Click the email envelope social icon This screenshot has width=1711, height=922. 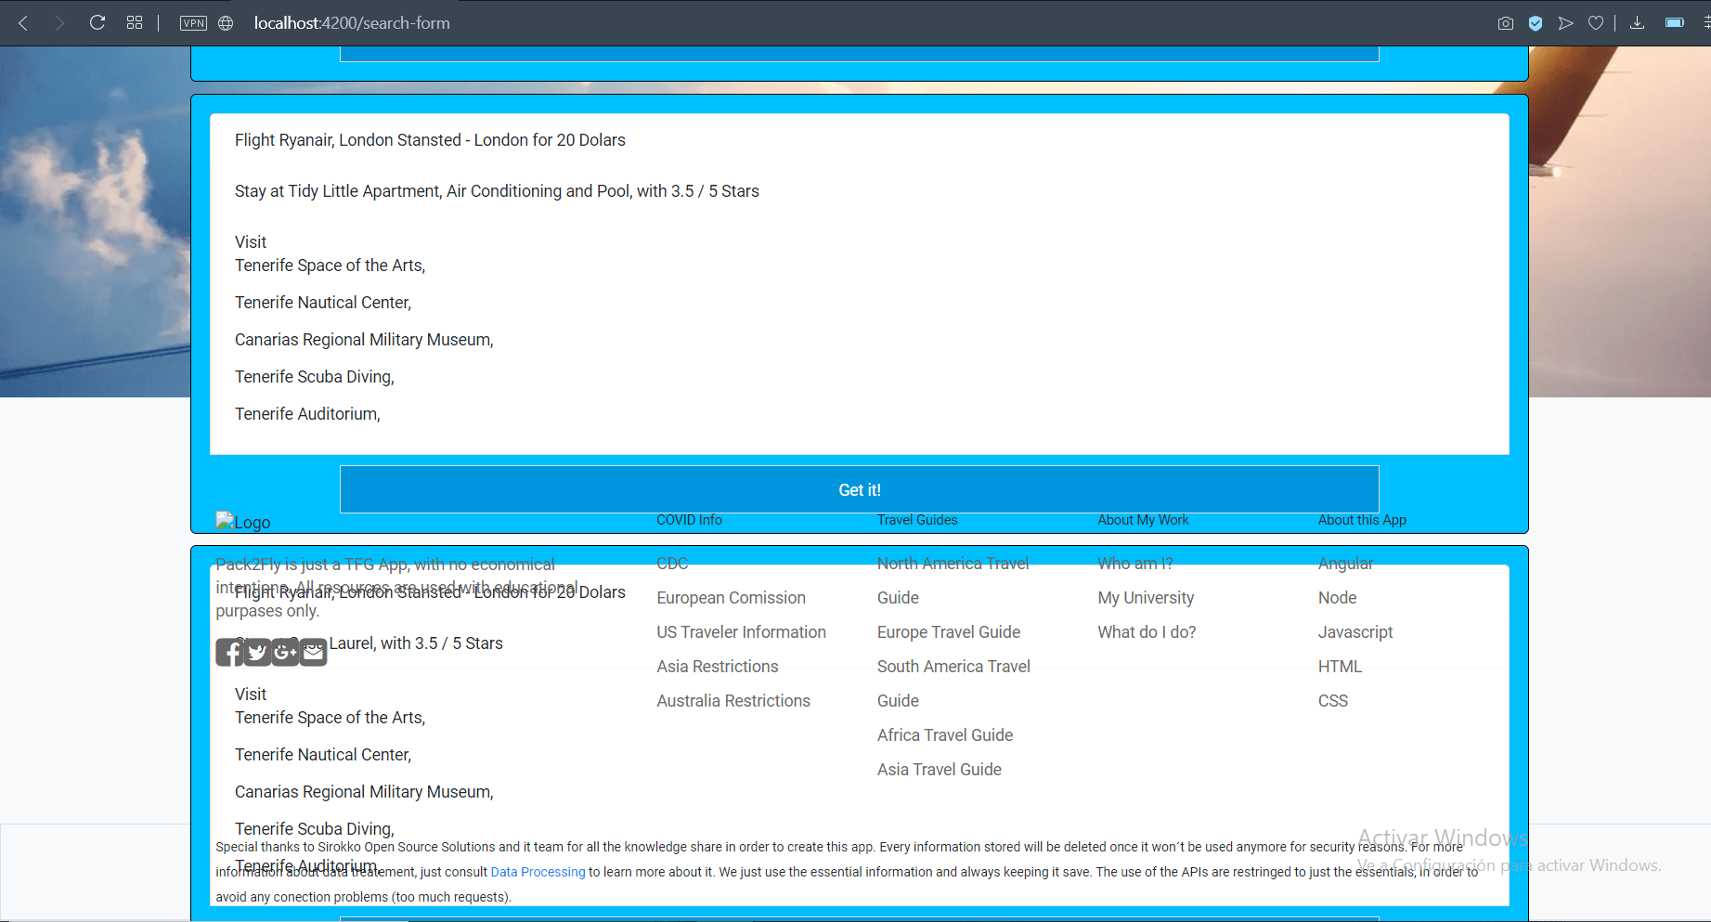314,653
